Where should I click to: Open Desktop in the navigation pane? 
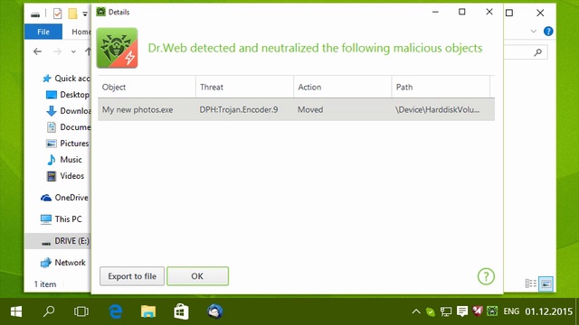[x=68, y=95]
